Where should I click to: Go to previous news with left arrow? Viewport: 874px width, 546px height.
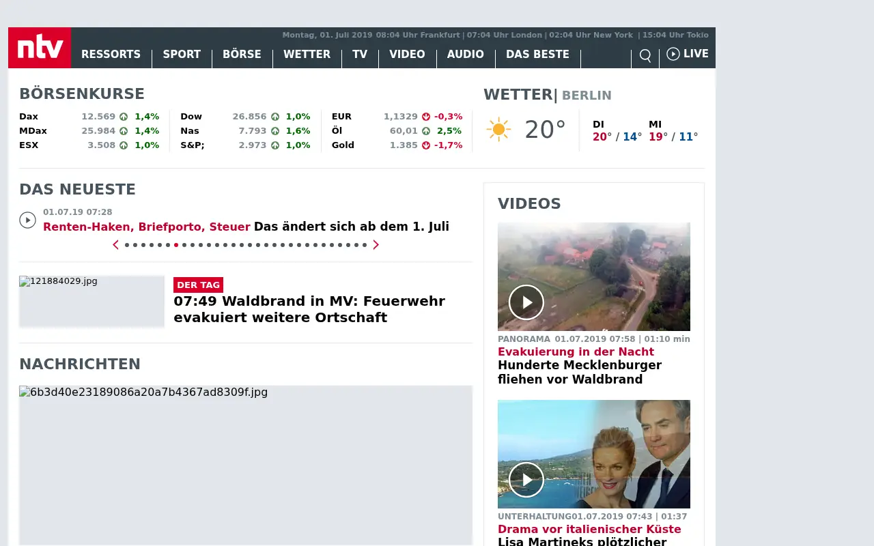[x=115, y=244]
